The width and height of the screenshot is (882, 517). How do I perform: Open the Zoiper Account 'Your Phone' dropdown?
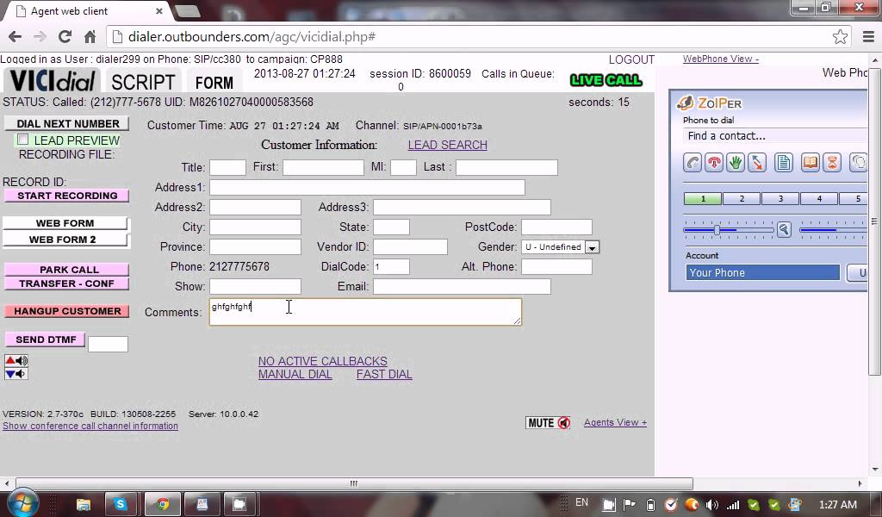(x=762, y=273)
